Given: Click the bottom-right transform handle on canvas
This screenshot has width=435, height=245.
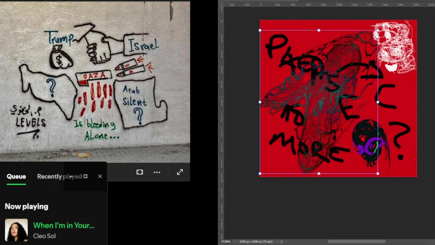Looking at the screenshot, I should pyautogui.click(x=378, y=174).
